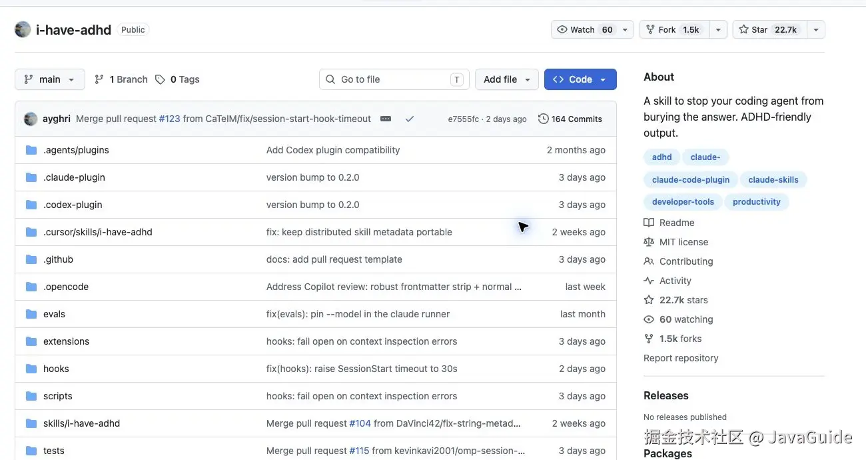Open 'docs: add pull request template' commit
The image size is (866, 460).
pyautogui.click(x=334, y=259)
